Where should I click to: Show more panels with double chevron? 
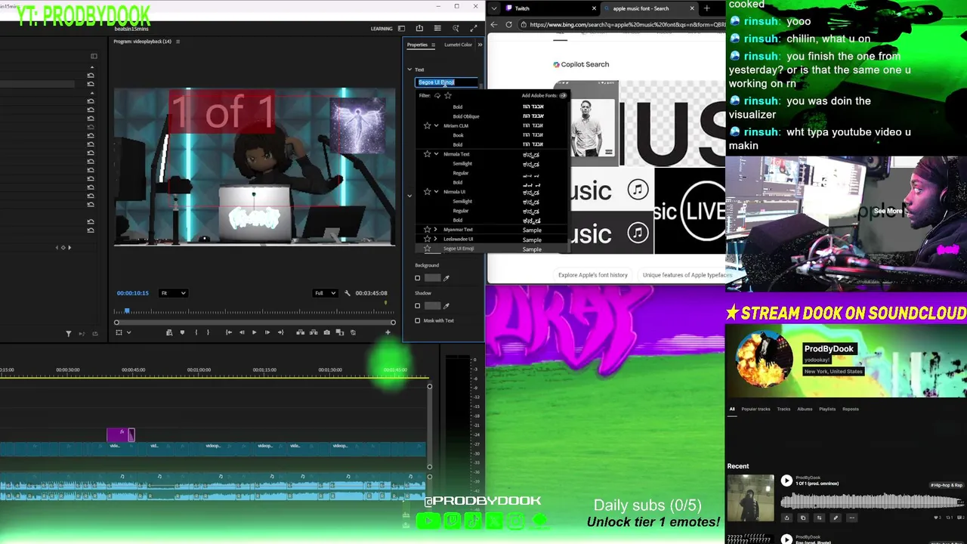pos(480,45)
